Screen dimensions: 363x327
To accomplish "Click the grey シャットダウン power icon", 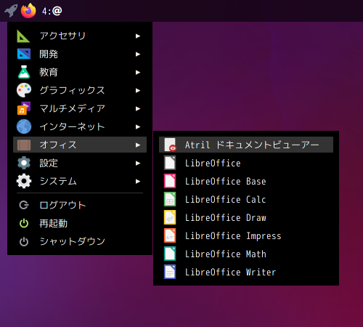I will tap(24, 241).
